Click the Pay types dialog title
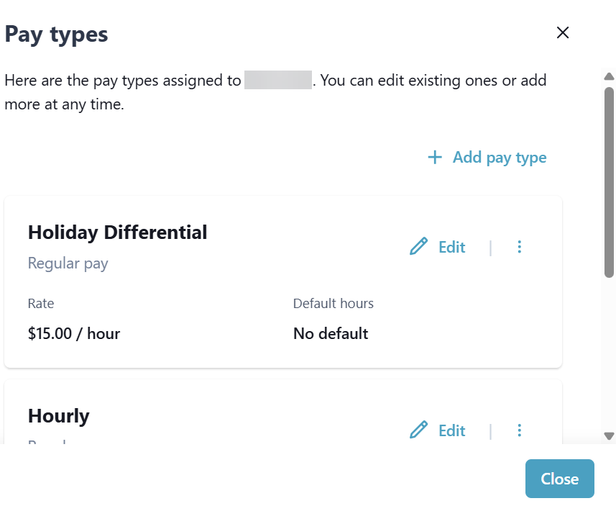 coord(56,34)
